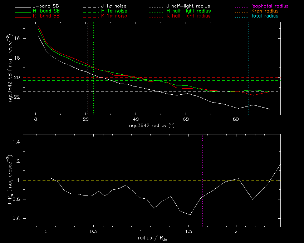Click the 1.5 tick label on lower x-axis
This screenshot has width=304, height=243.
(188, 232)
